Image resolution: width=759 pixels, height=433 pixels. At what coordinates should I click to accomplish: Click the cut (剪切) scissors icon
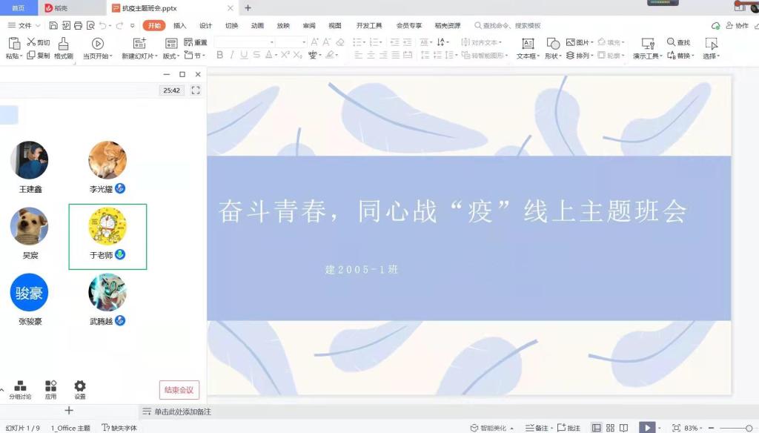(32, 42)
